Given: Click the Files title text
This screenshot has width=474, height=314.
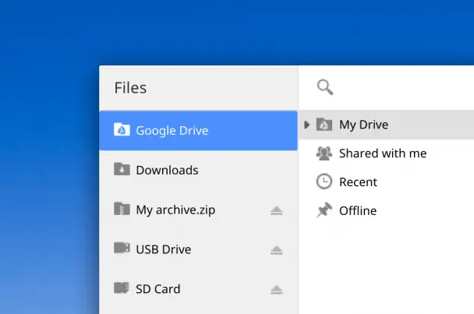Looking at the screenshot, I should (x=131, y=88).
